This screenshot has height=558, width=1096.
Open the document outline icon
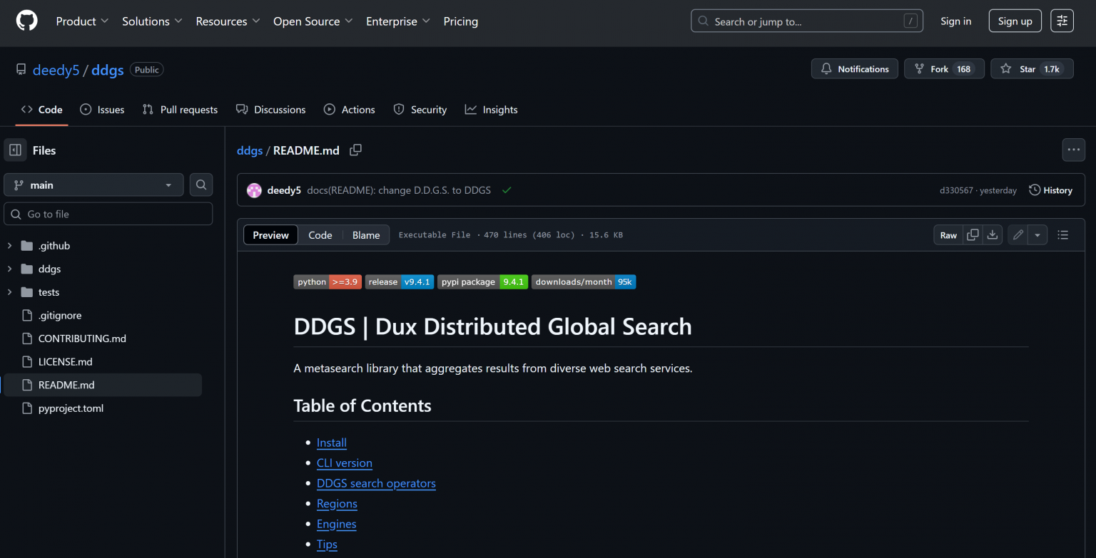[1062, 235]
